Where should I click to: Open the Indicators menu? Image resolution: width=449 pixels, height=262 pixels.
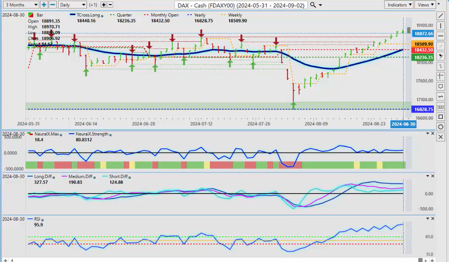coord(399,5)
